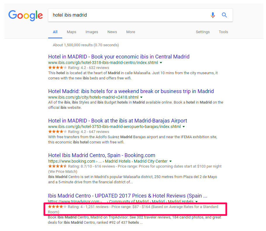The image size is (266, 231).
Task: Open the More search categories menu
Action: (131, 32)
